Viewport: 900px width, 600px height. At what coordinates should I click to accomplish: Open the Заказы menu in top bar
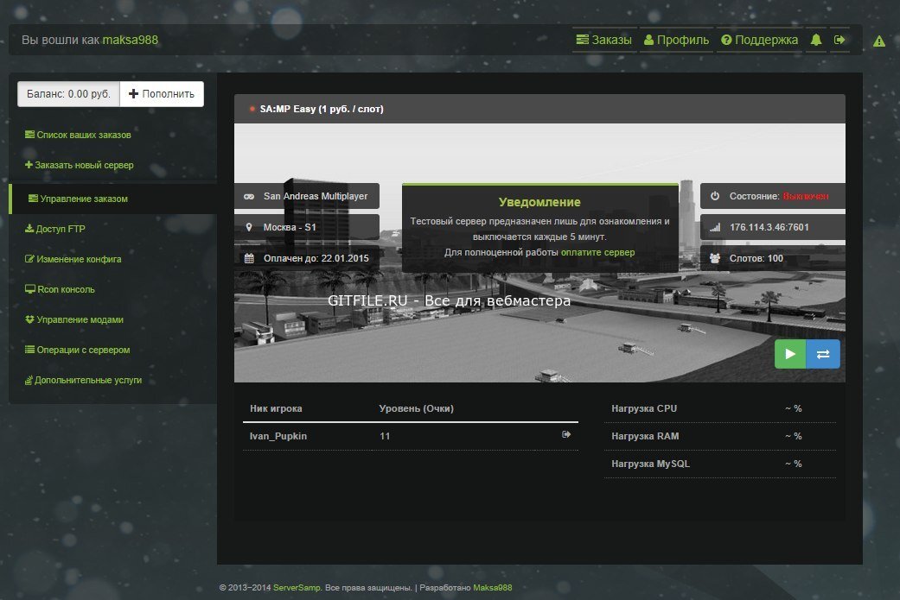tap(603, 40)
